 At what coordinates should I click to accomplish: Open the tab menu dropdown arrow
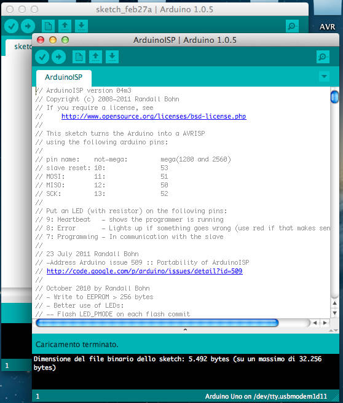[x=324, y=76]
